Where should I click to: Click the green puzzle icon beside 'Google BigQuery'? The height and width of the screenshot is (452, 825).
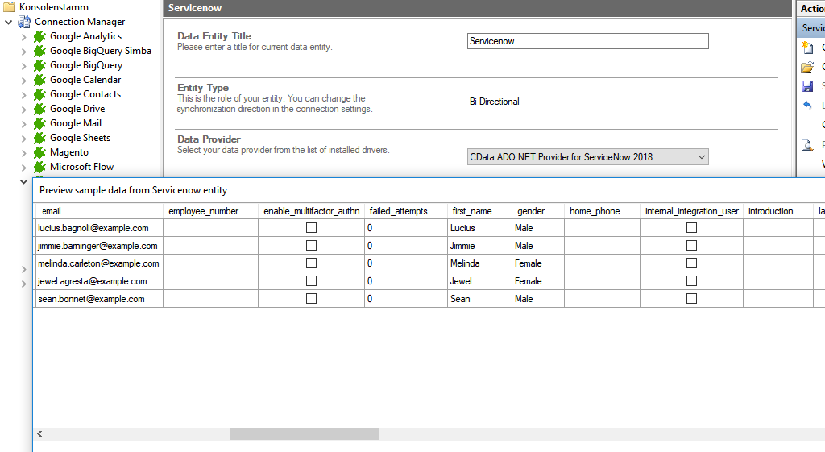39,65
